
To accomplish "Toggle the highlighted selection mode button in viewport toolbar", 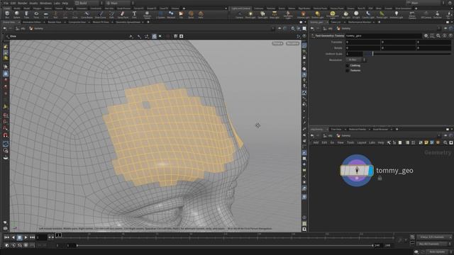I will pos(154,36).
